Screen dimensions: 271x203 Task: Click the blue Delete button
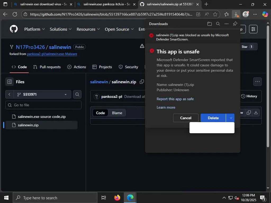click(x=213, y=118)
